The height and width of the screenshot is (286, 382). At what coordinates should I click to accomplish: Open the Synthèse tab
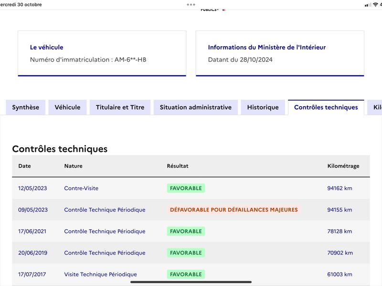(26, 107)
